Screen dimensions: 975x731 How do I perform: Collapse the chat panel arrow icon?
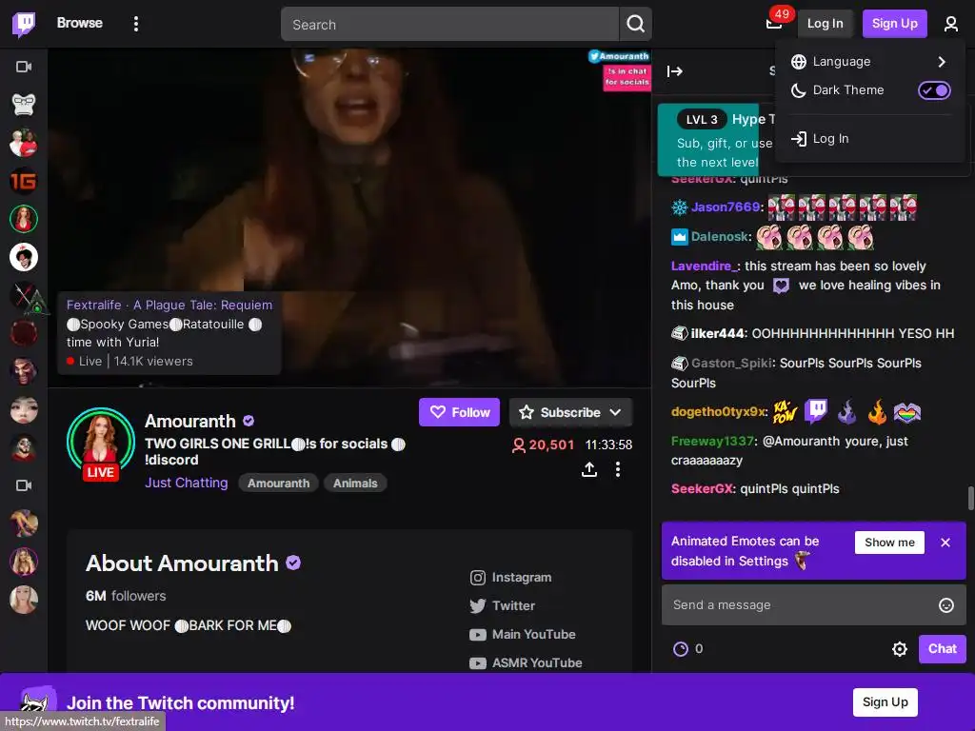pos(675,71)
